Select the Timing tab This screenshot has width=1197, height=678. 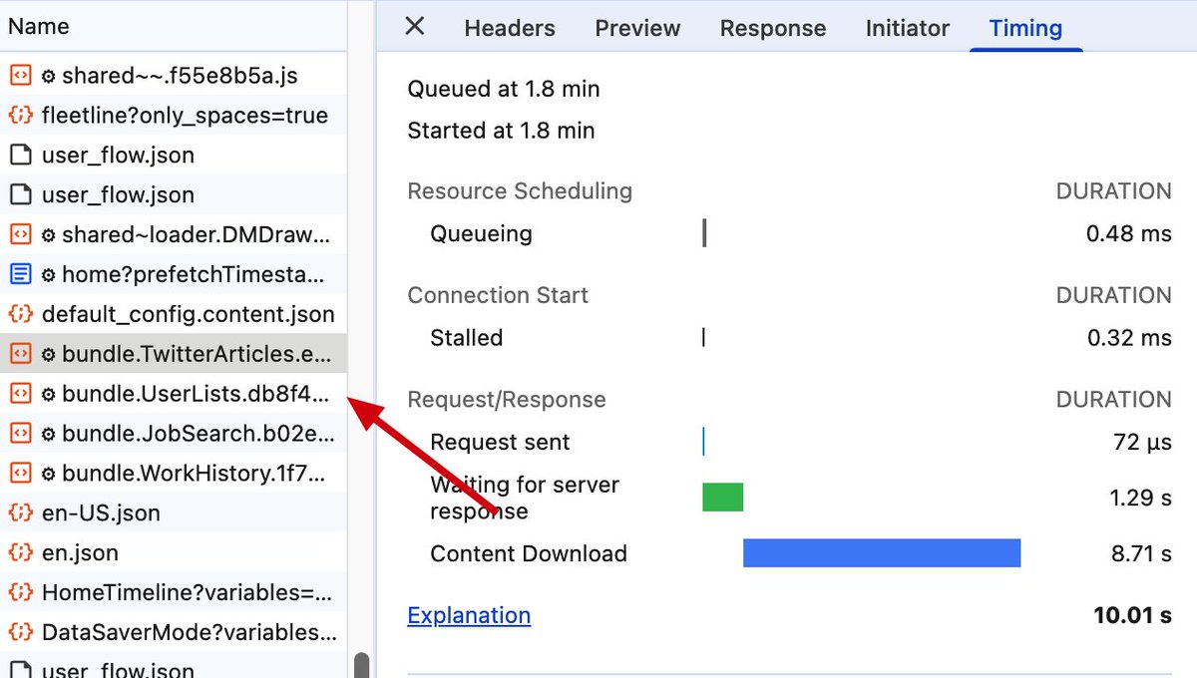(1025, 28)
